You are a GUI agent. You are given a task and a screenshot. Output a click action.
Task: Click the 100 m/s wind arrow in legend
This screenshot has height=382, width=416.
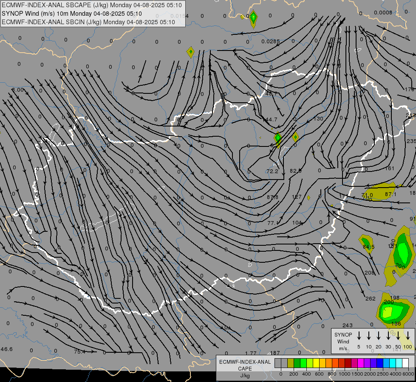point(408,335)
